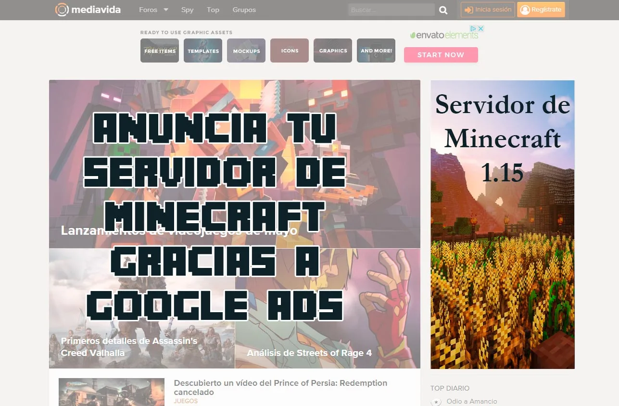The height and width of the screenshot is (406, 619).
Task: Click the envato elements logo
Action: pyautogui.click(x=443, y=35)
